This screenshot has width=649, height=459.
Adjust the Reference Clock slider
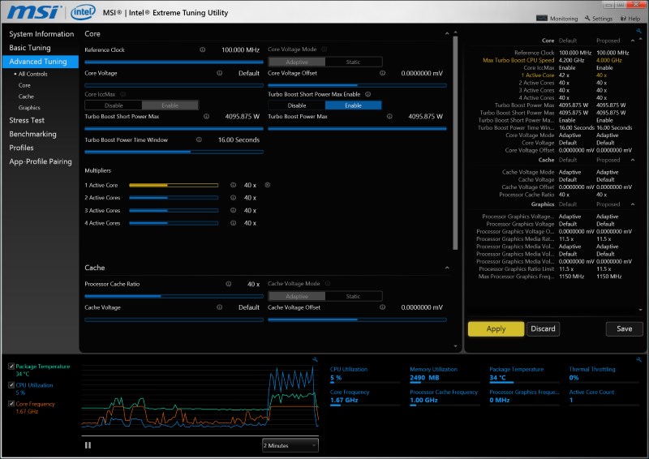(174, 62)
